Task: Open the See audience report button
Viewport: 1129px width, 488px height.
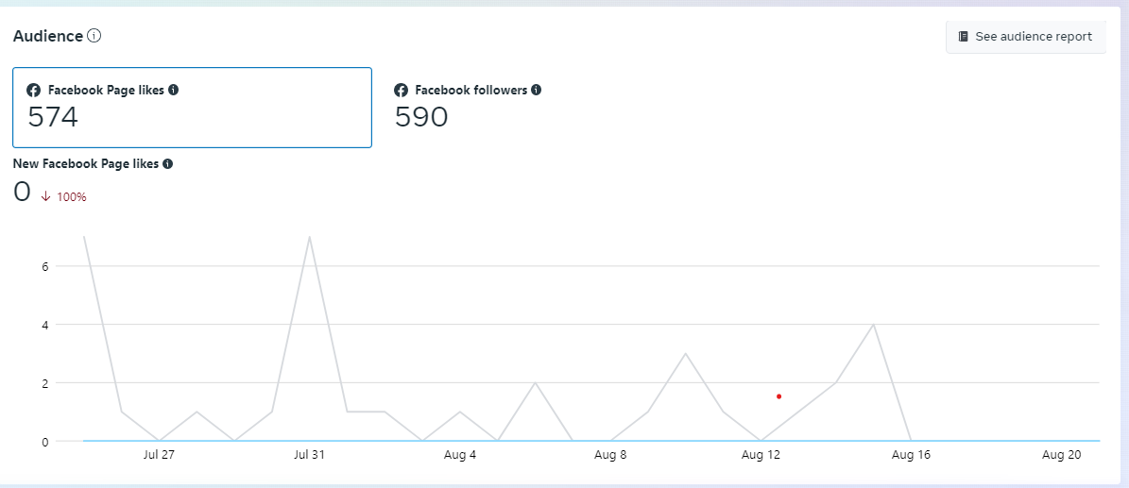Action: (1025, 37)
